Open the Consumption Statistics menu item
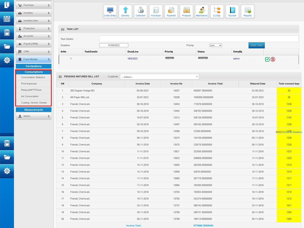This screenshot has height=228, width=304. [x=33, y=78]
